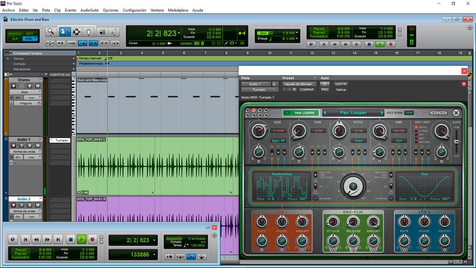The width and height of the screenshot is (476, 268).
Task: Mute the Drums track
Action: click(37, 86)
